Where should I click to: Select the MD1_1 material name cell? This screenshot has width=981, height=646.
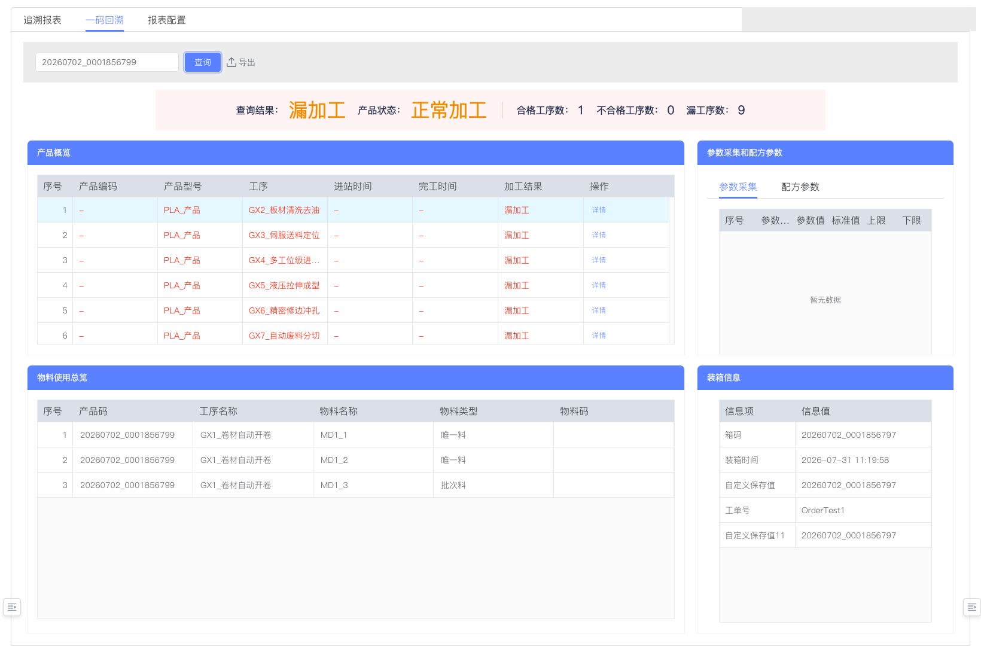pyautogui.click(x=373, y=435)
